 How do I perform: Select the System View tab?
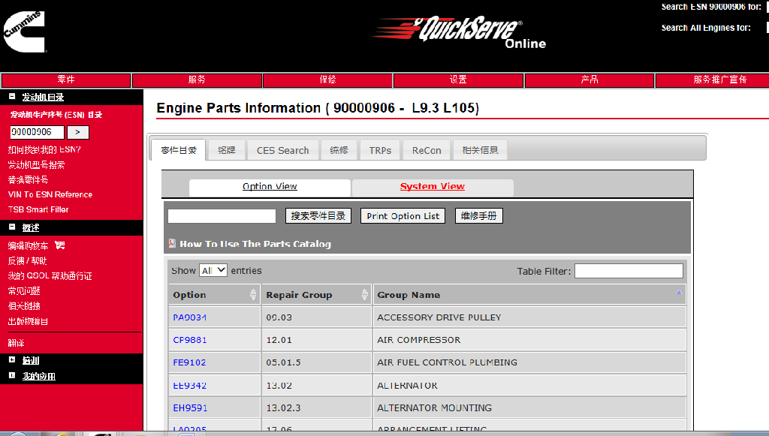433,187
